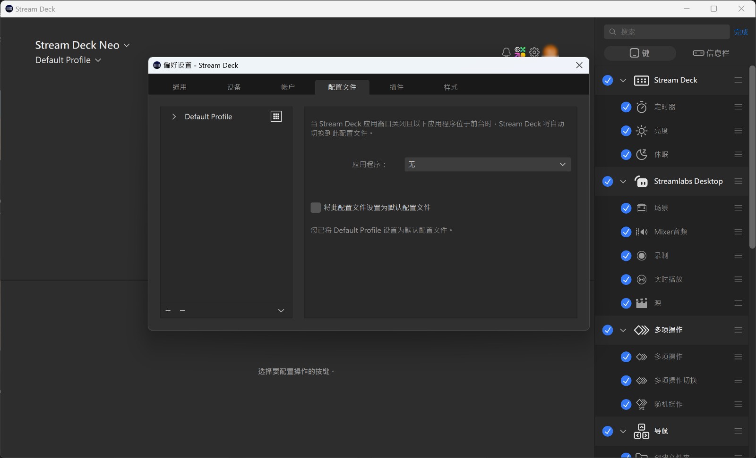
Task: Click the 场景 scene icon
Action: pyautogui.click(x=641, y=208)
